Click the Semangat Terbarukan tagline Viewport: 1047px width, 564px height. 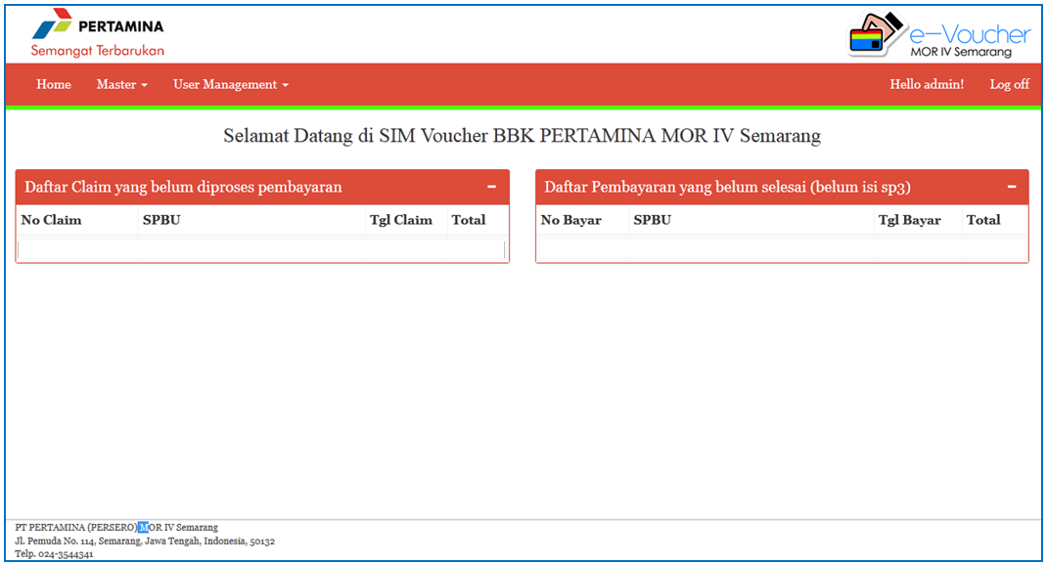point(98,51)
